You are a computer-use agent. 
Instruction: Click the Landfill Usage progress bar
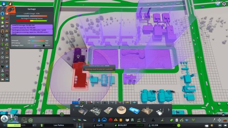[32, 16]
